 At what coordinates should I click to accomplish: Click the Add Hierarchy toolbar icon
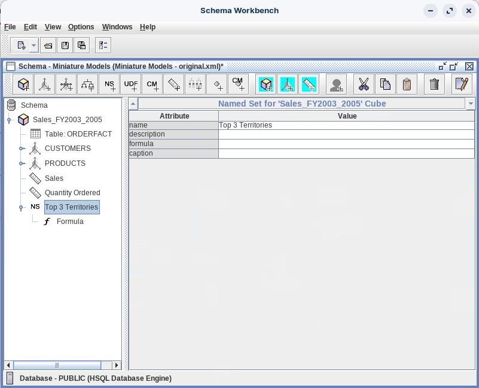click(88, 84)
